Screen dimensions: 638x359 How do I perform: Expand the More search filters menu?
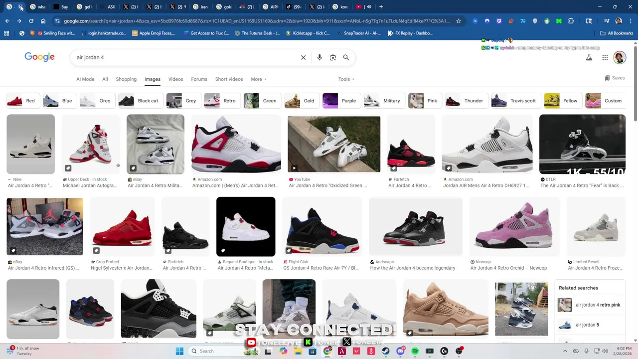tap(258, 79)
